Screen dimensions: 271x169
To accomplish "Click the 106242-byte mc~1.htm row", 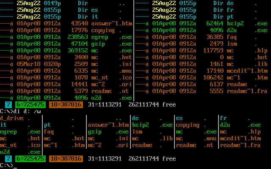I will [202, 78].
